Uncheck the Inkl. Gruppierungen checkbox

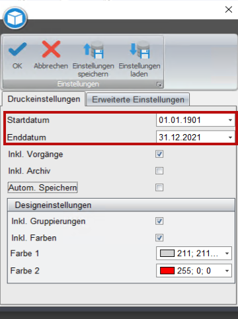tap(159, 221)
